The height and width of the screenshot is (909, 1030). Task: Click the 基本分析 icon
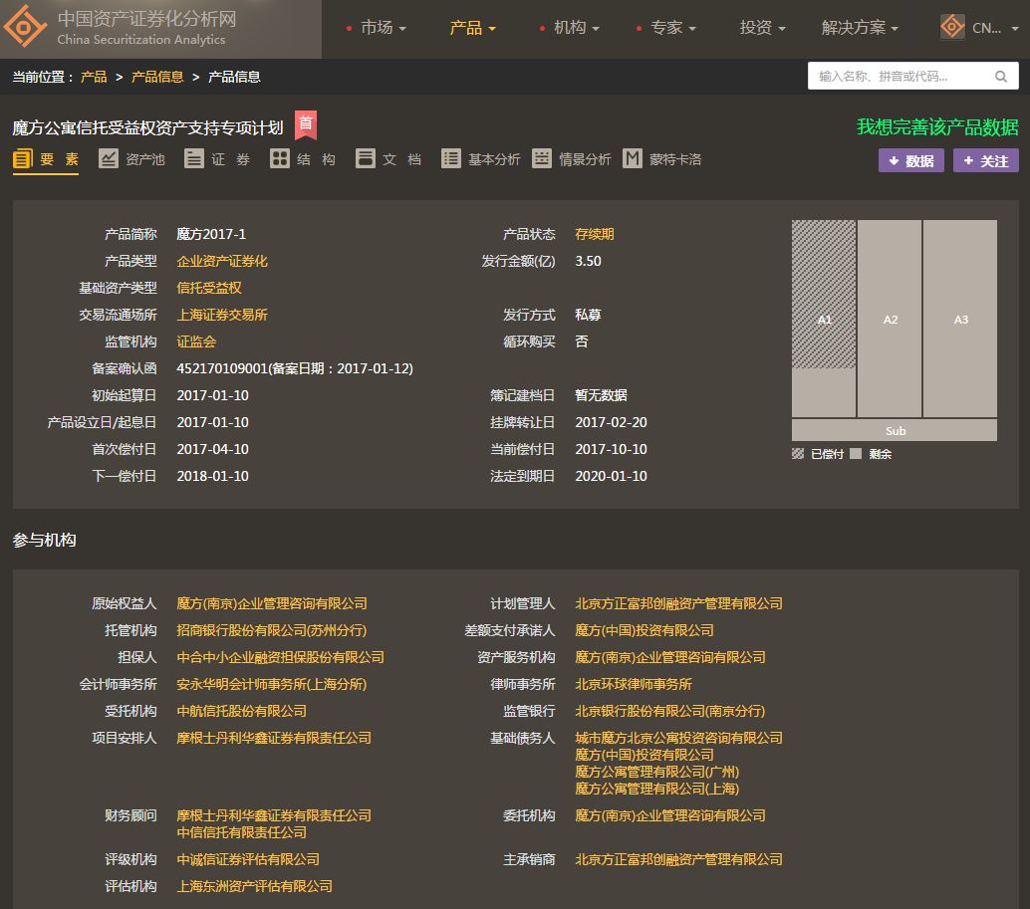point(450,159)
